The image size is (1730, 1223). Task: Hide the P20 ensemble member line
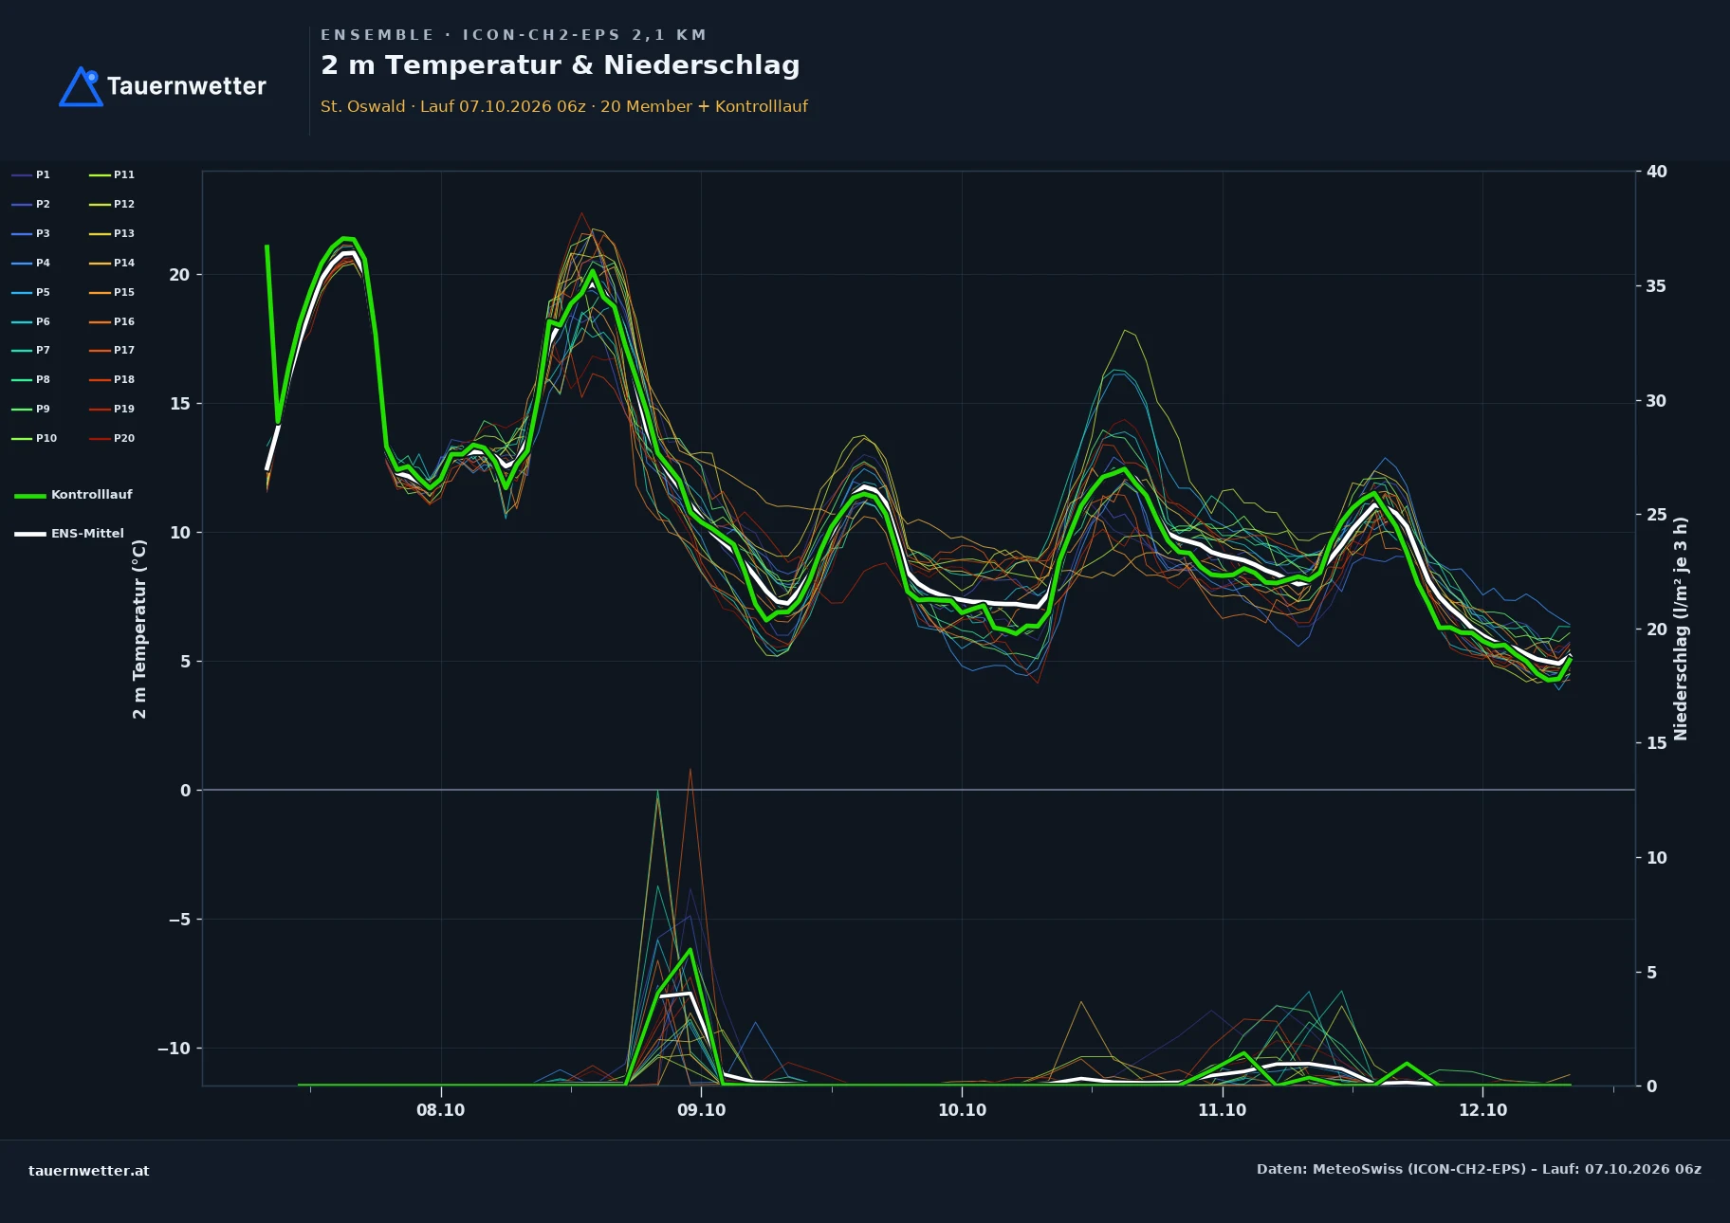112,439
